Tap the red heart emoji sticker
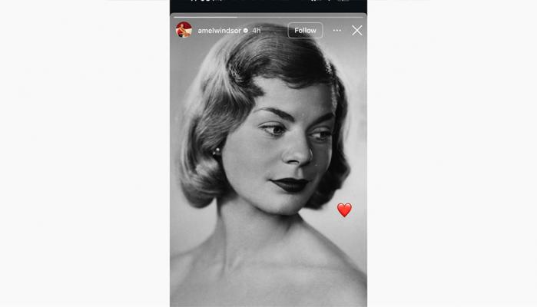This screenshot has height=307, width=537. coord(344,210)
